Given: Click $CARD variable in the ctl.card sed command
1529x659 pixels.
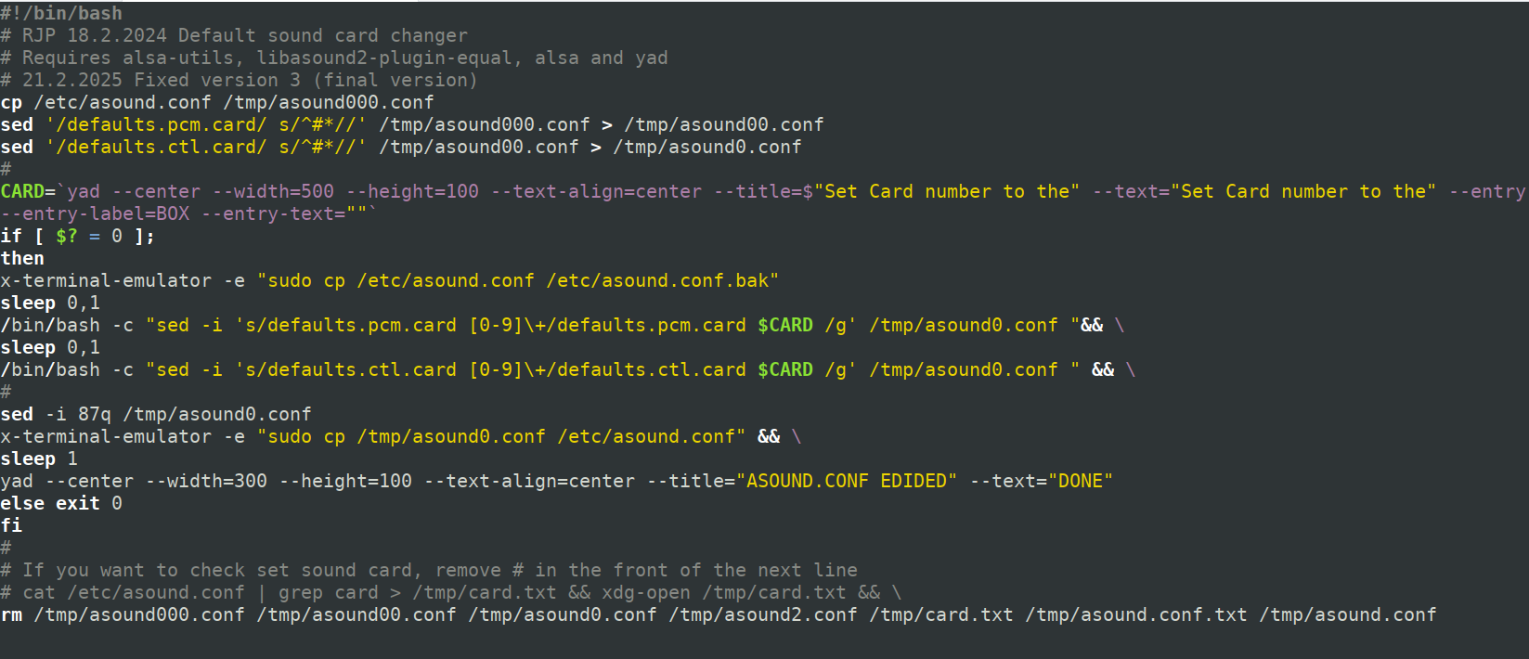Looking at the screenshot, I should coord(785,369).
